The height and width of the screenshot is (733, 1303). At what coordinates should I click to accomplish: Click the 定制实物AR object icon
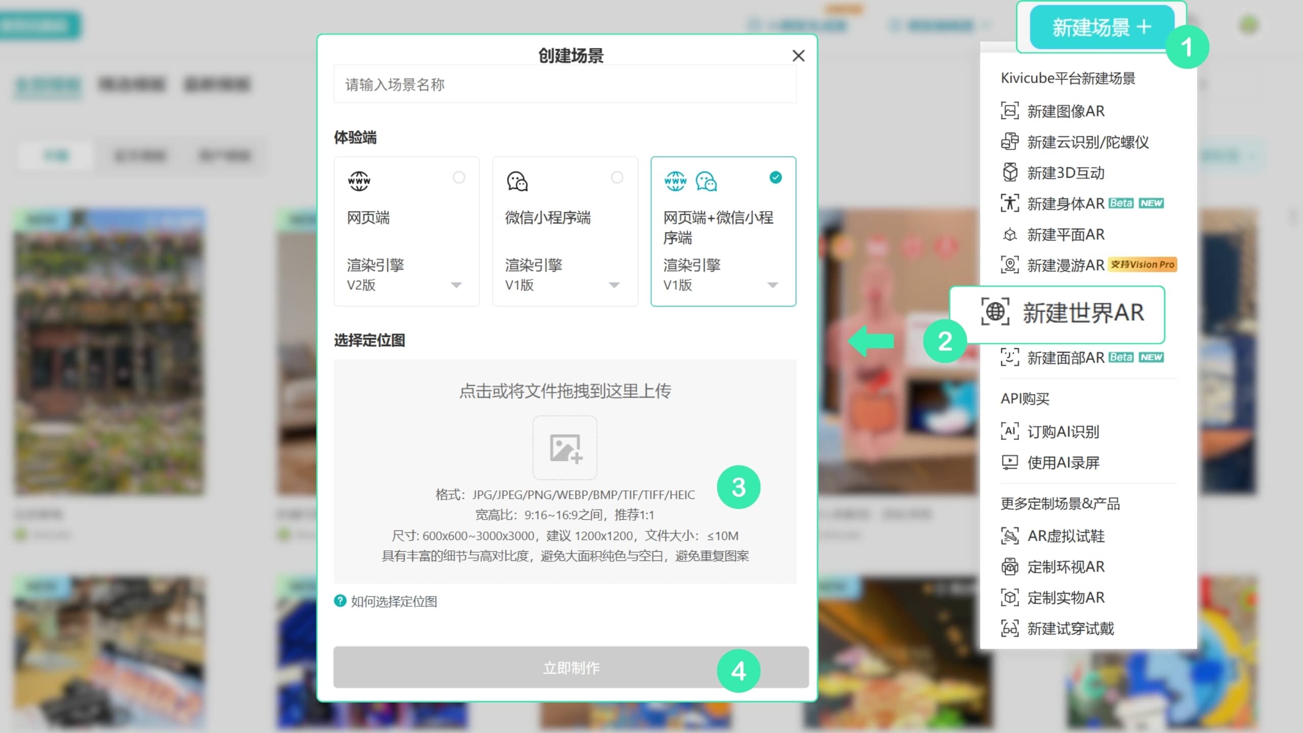(1010, 597)
